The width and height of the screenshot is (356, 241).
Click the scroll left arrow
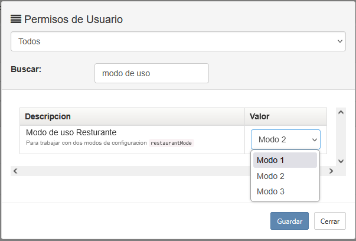(x=15, y=171)
